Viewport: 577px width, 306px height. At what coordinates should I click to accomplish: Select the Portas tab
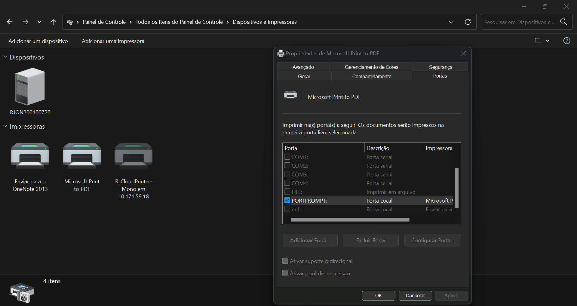pyautogui.click(x=440, y=76)
